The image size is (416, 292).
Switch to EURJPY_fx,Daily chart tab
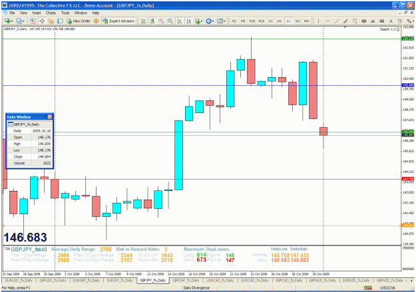coord(120,280)
